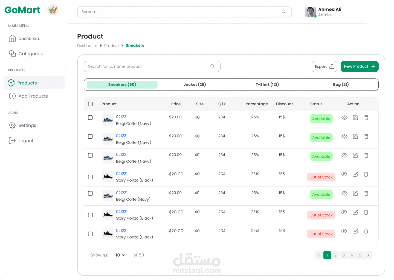Click the eye icon in the last row

[x=344, y=231]
